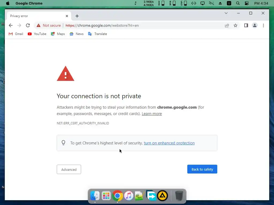Open iTunes music app in dock
This screenshot has height=205, width=274.
129,196
